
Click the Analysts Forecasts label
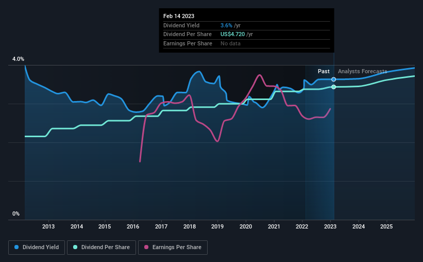click(363, 71)
